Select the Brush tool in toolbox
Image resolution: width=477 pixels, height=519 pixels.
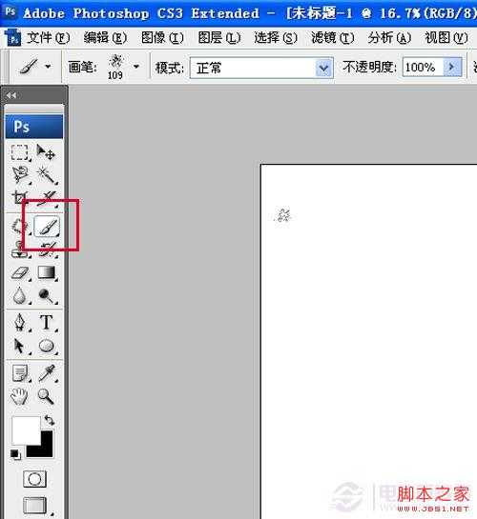tap(47, 227)
